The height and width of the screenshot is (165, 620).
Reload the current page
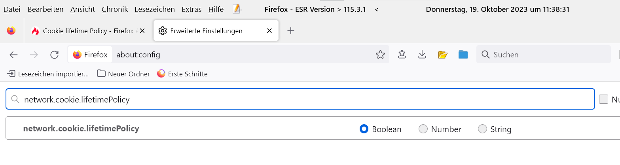pyautogui.click(x=55, y=55)
